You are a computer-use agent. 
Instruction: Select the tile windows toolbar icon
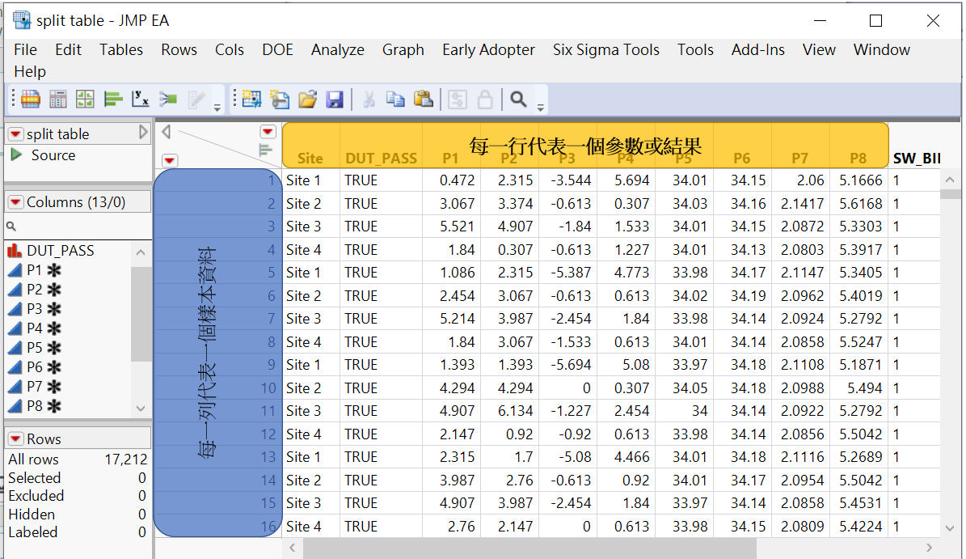click(x=85, y=99)
